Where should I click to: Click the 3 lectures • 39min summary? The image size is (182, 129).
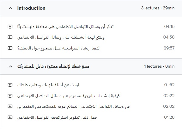point(158,8)
